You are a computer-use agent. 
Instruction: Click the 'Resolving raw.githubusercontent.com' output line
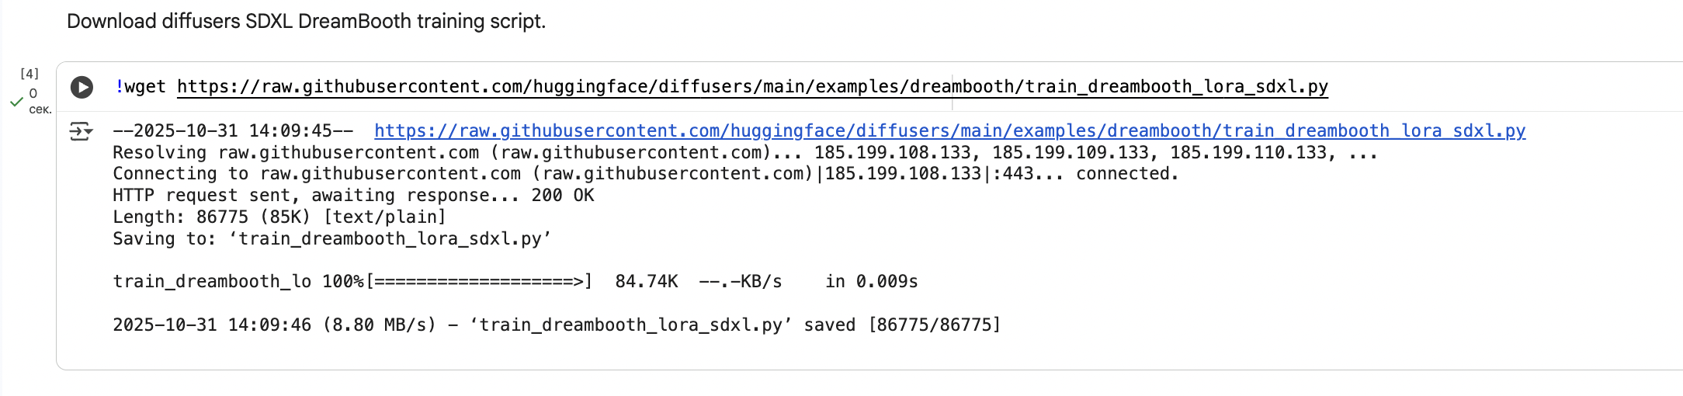[x=744, y=153]
